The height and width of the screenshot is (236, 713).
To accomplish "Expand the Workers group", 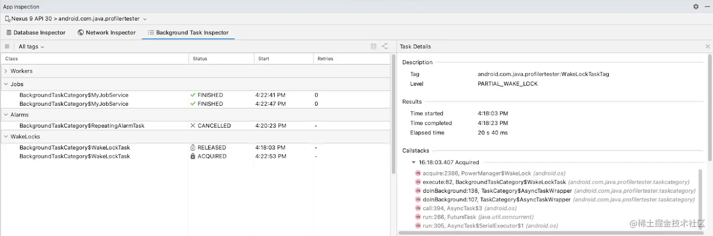I will click(x=6, y=71).
